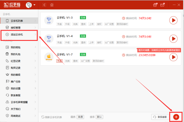Open 网络测试 sidebar entry
This screenshot has height=122, width=184.
pyautogui.click(x=19, y=116)
